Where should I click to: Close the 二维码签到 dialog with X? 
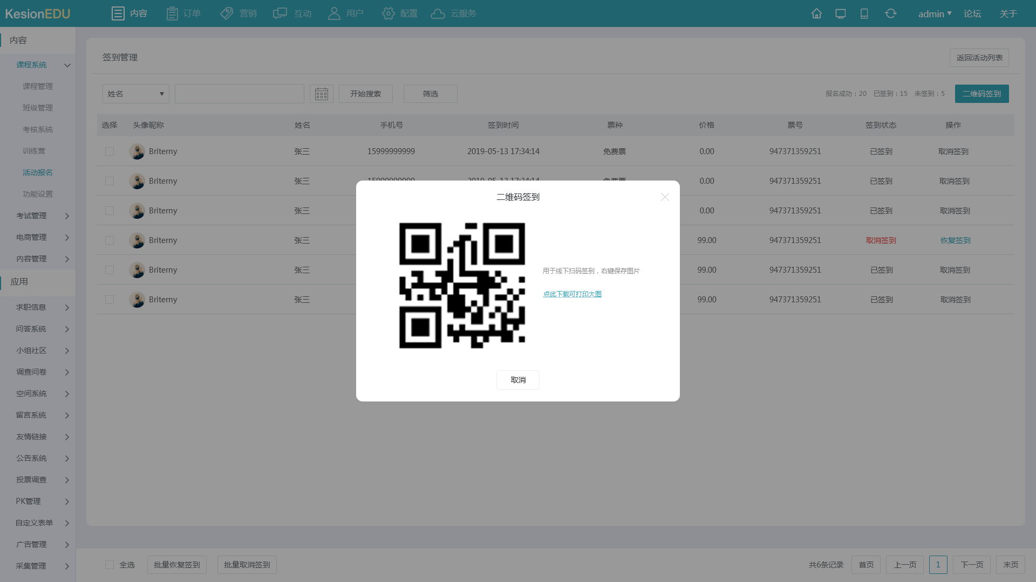pyautogui.click(x=665, y=197)
